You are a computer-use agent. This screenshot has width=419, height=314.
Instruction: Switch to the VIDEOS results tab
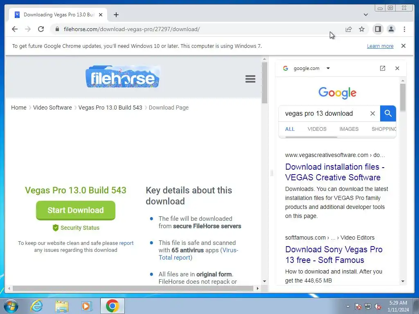click(317, 129)
